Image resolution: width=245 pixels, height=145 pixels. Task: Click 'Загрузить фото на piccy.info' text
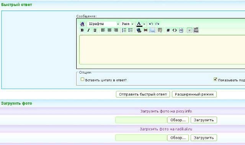pyautogui.click(x=166, y=111)
